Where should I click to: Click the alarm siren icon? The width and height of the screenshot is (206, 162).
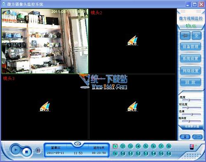click(192, 147)
